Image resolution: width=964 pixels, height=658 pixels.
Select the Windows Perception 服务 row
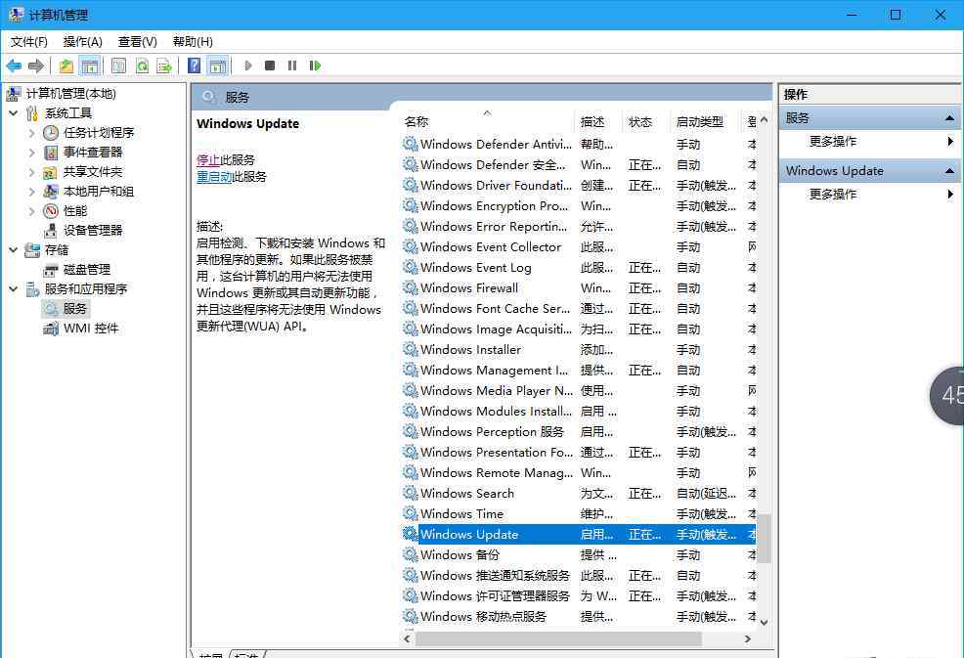[x=580, y=432]
